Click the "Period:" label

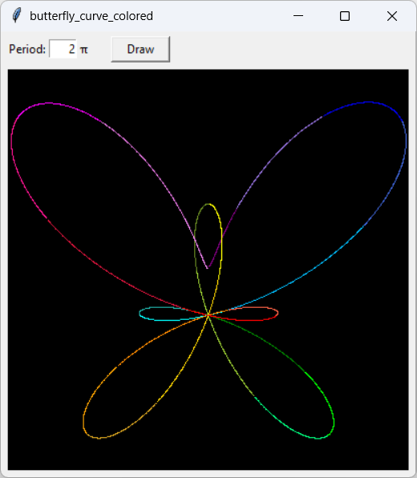pos(27,49)
